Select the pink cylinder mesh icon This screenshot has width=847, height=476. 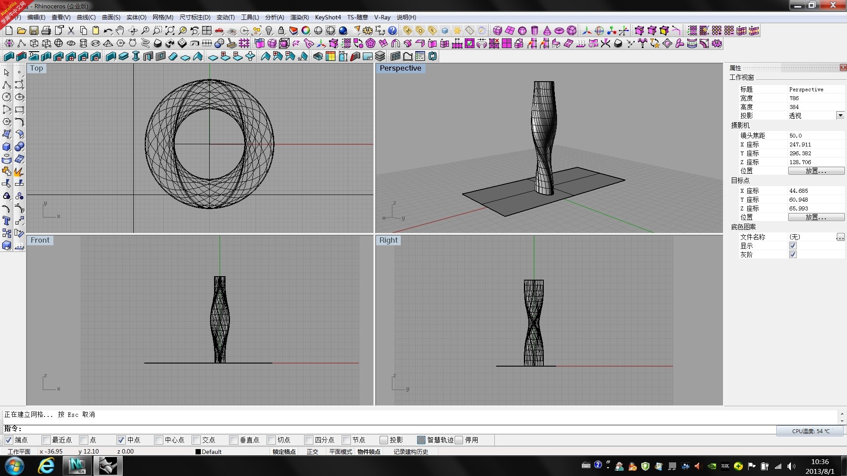click(535, 30)
